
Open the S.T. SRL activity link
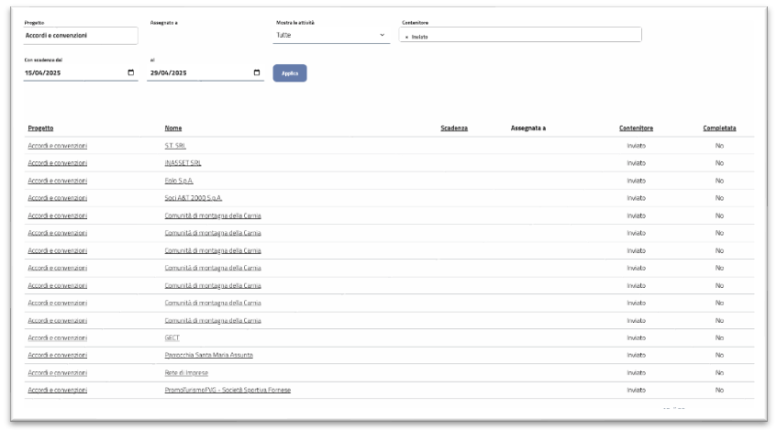click(175, 146)
